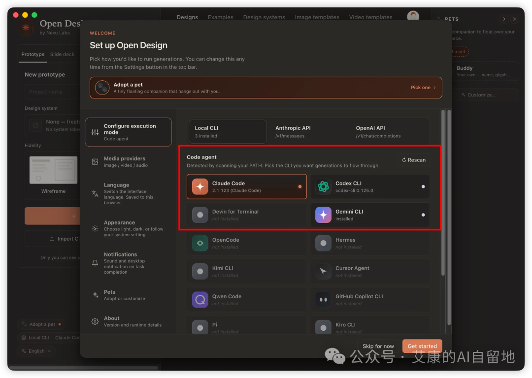Select Codex CLI as the code agent
The image size is (532, 378).
(370, 187)
